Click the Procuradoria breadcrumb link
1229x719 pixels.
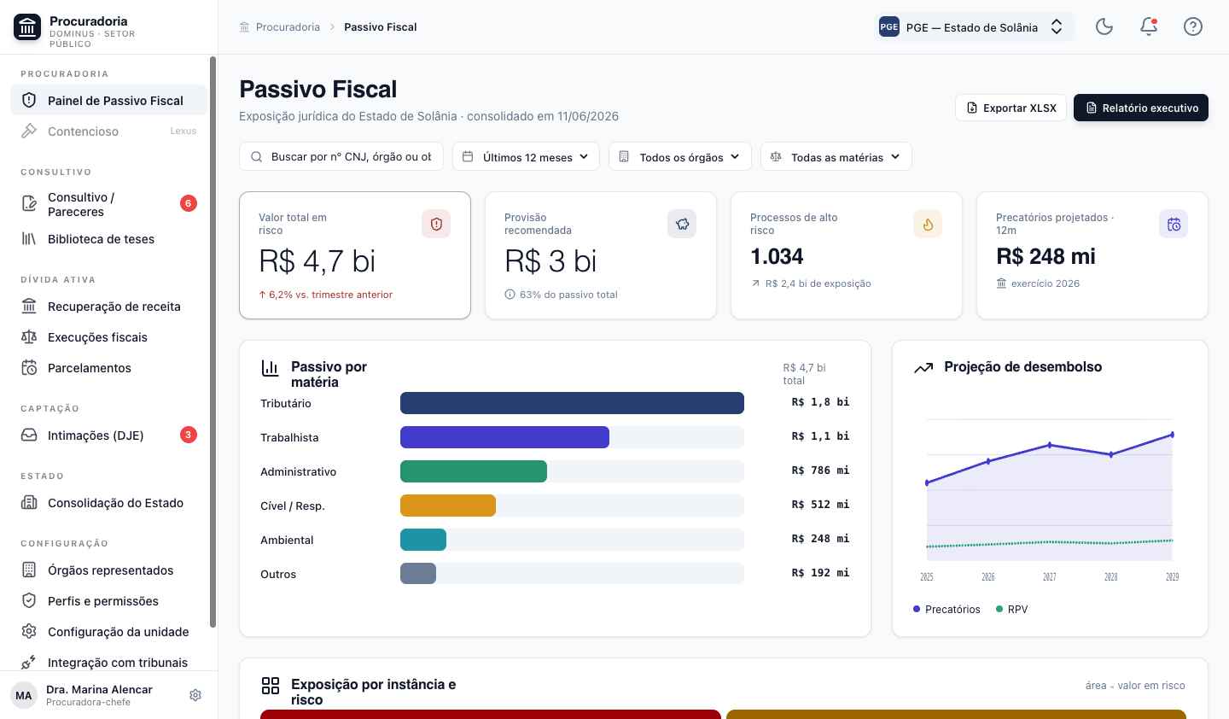click(x=288, y=27)
